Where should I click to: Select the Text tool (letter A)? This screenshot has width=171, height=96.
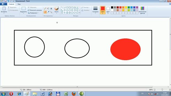(51, 9)
